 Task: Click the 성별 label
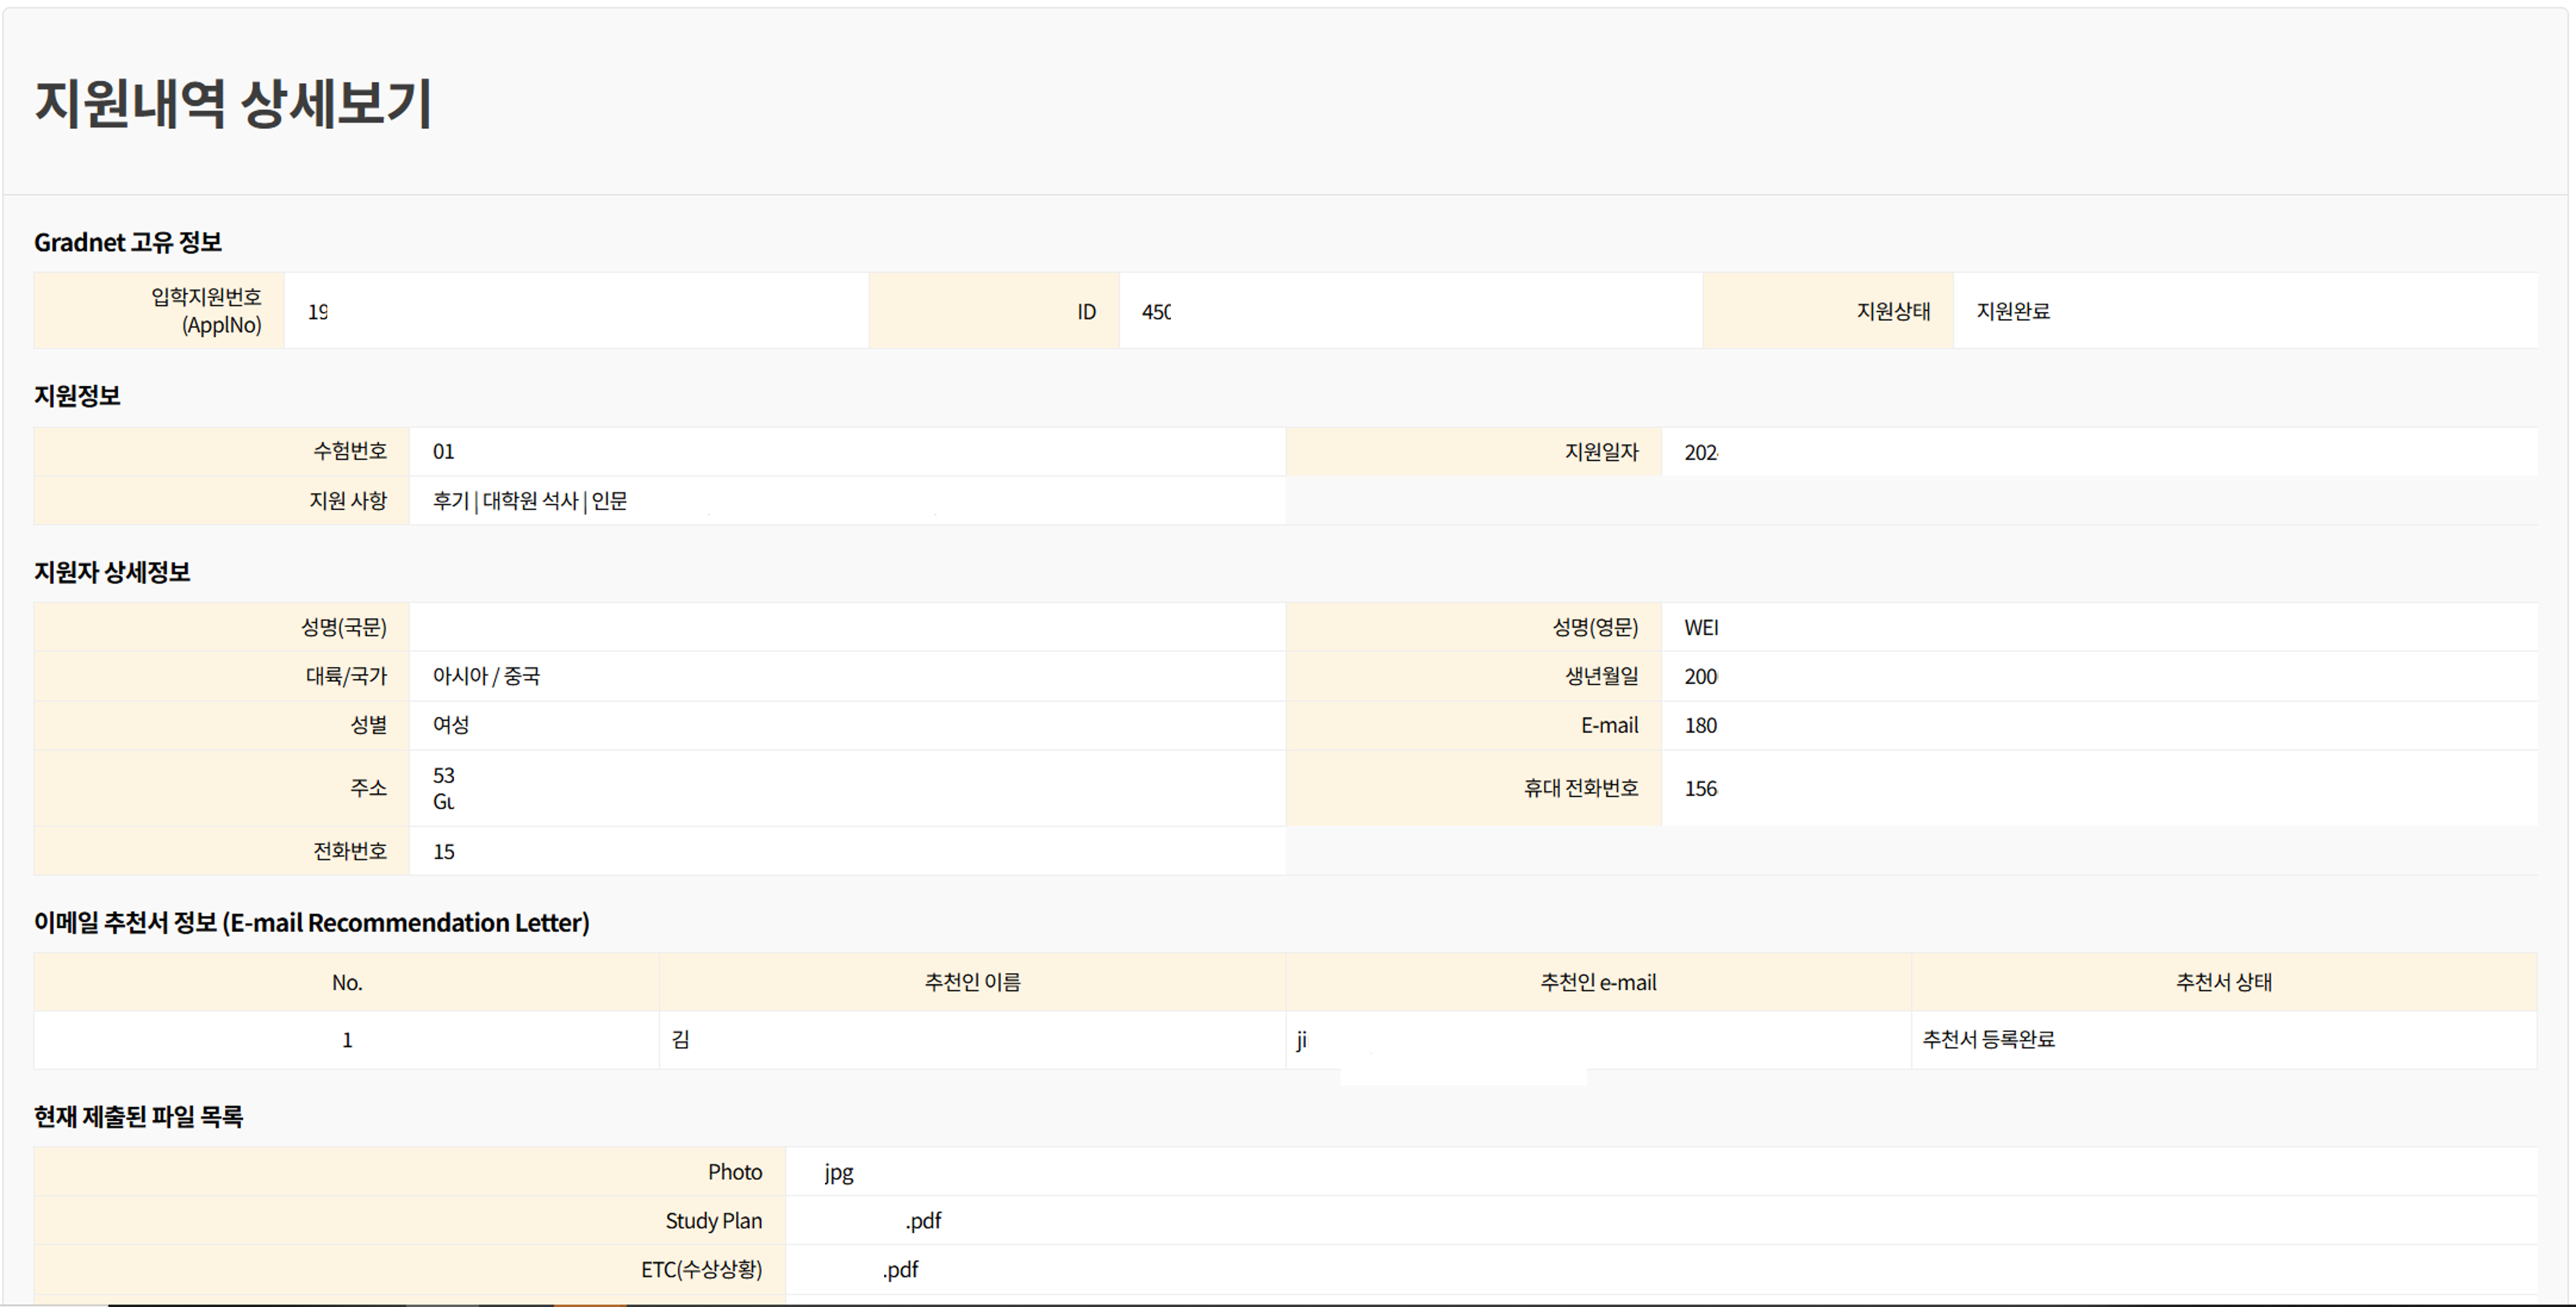[368, 725]
